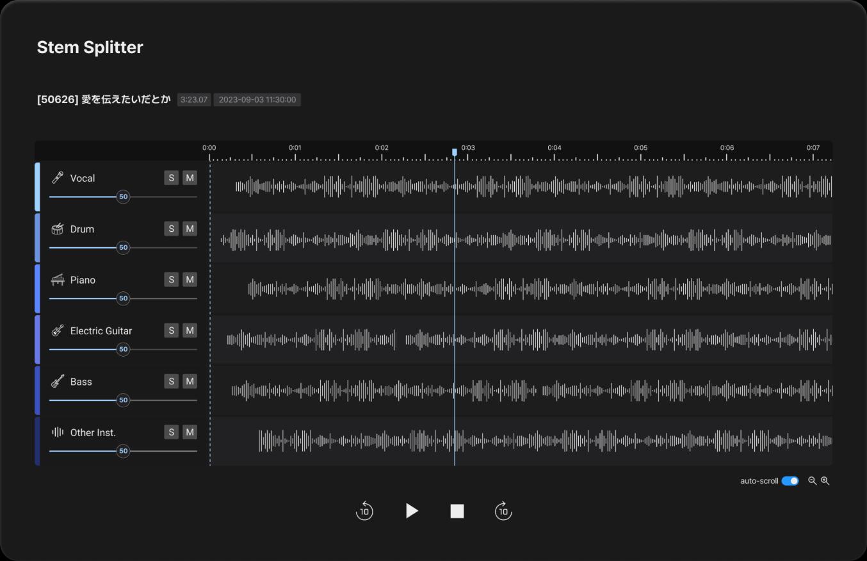Click the Other Inst. waveform icon
The height and width of the screenshot is (561, 867).
point(58,432)
